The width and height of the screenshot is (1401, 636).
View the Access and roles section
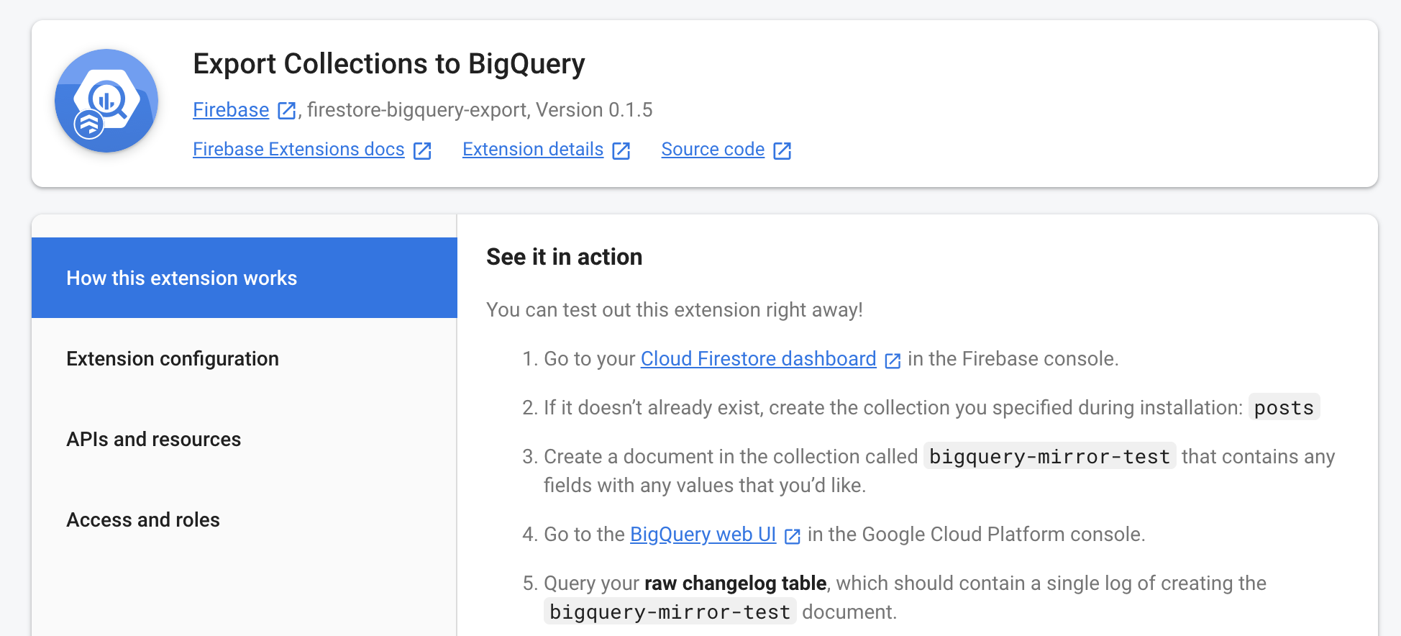143,519
